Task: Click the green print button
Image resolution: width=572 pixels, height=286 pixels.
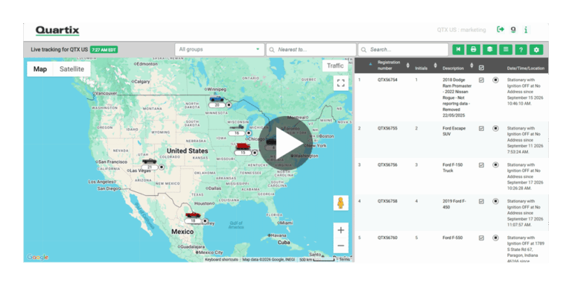Action: [x=474, y=50]
